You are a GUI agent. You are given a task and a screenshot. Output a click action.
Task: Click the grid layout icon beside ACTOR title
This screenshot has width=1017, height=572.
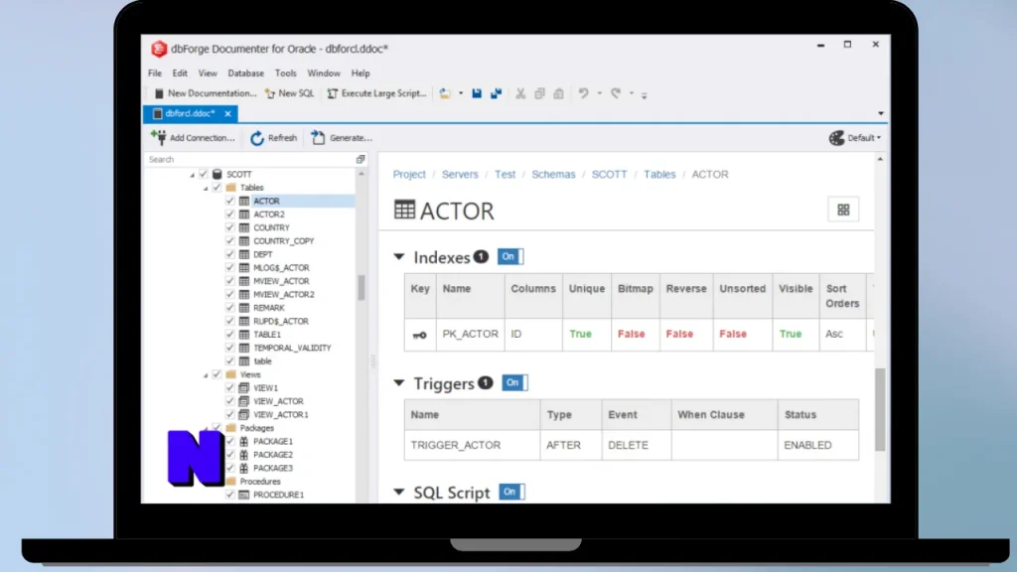click(x=843, y=211)
